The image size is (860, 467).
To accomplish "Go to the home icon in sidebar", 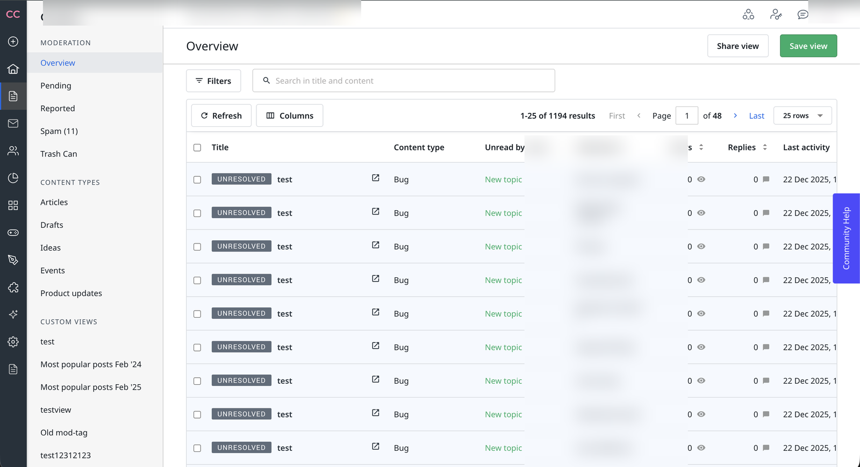I will coord(13,69).
